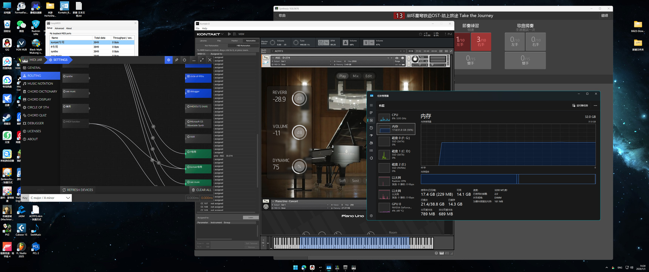Open the File menu in Kontakt
The image size is (649, 272).
[x=197, y=28]
